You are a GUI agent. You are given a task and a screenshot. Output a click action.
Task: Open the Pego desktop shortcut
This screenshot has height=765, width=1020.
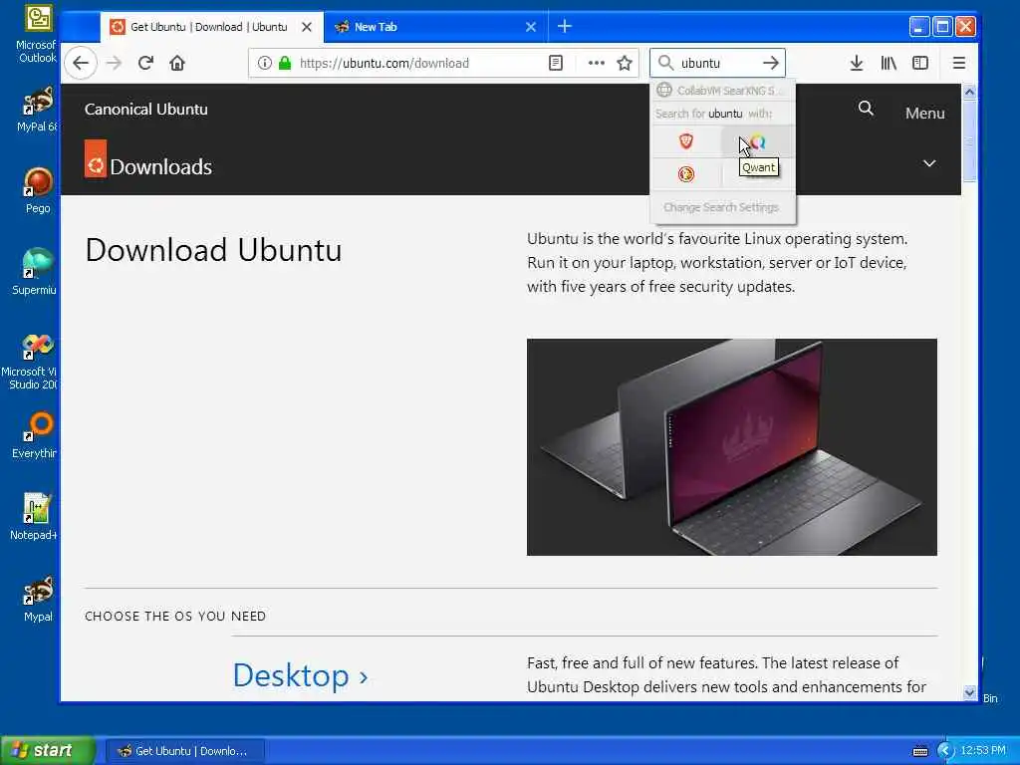click(38, 190)
